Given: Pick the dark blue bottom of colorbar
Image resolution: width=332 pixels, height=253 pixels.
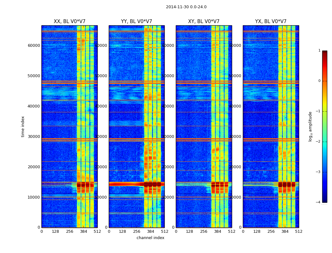Looking at the screenshot, I should (324, 200).
